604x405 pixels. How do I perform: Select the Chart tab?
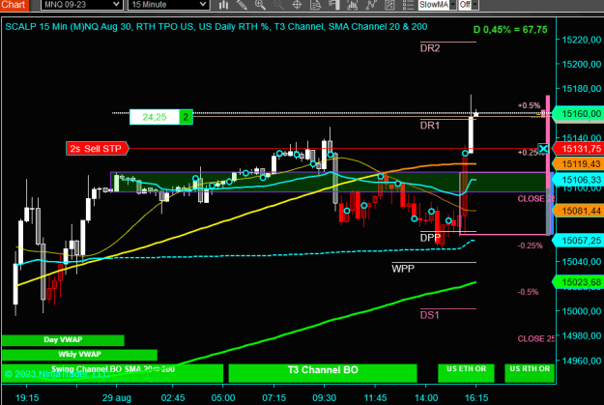(x=14, y=5)
